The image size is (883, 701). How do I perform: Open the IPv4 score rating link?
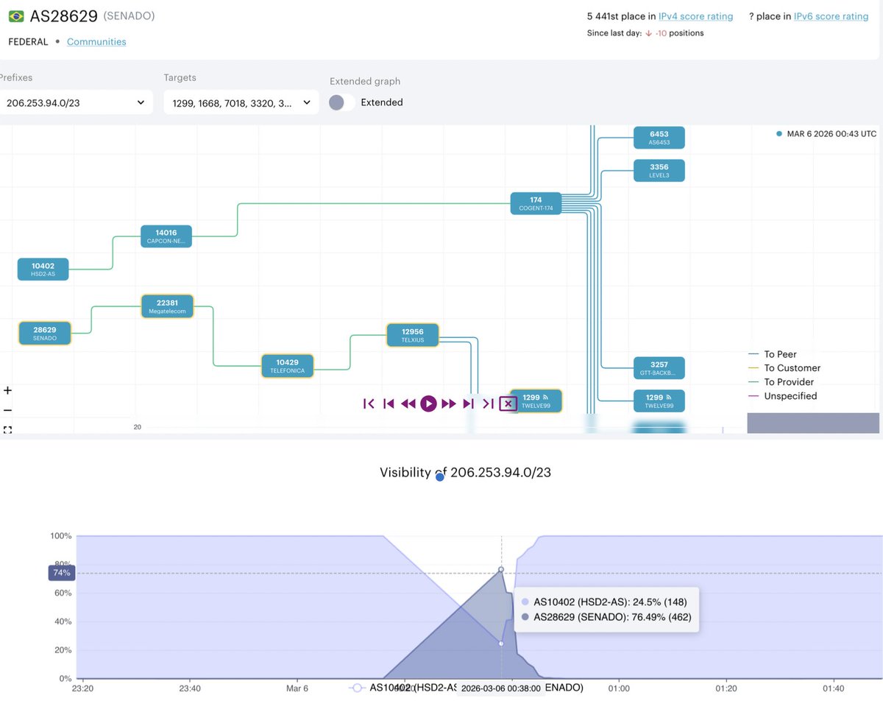[695, 16]
